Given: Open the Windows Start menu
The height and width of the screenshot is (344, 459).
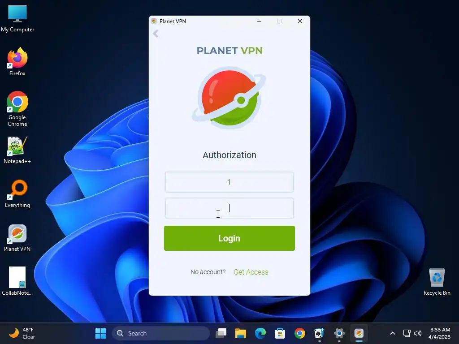Looking at the screenshot, I should click(x=100, y=333).
